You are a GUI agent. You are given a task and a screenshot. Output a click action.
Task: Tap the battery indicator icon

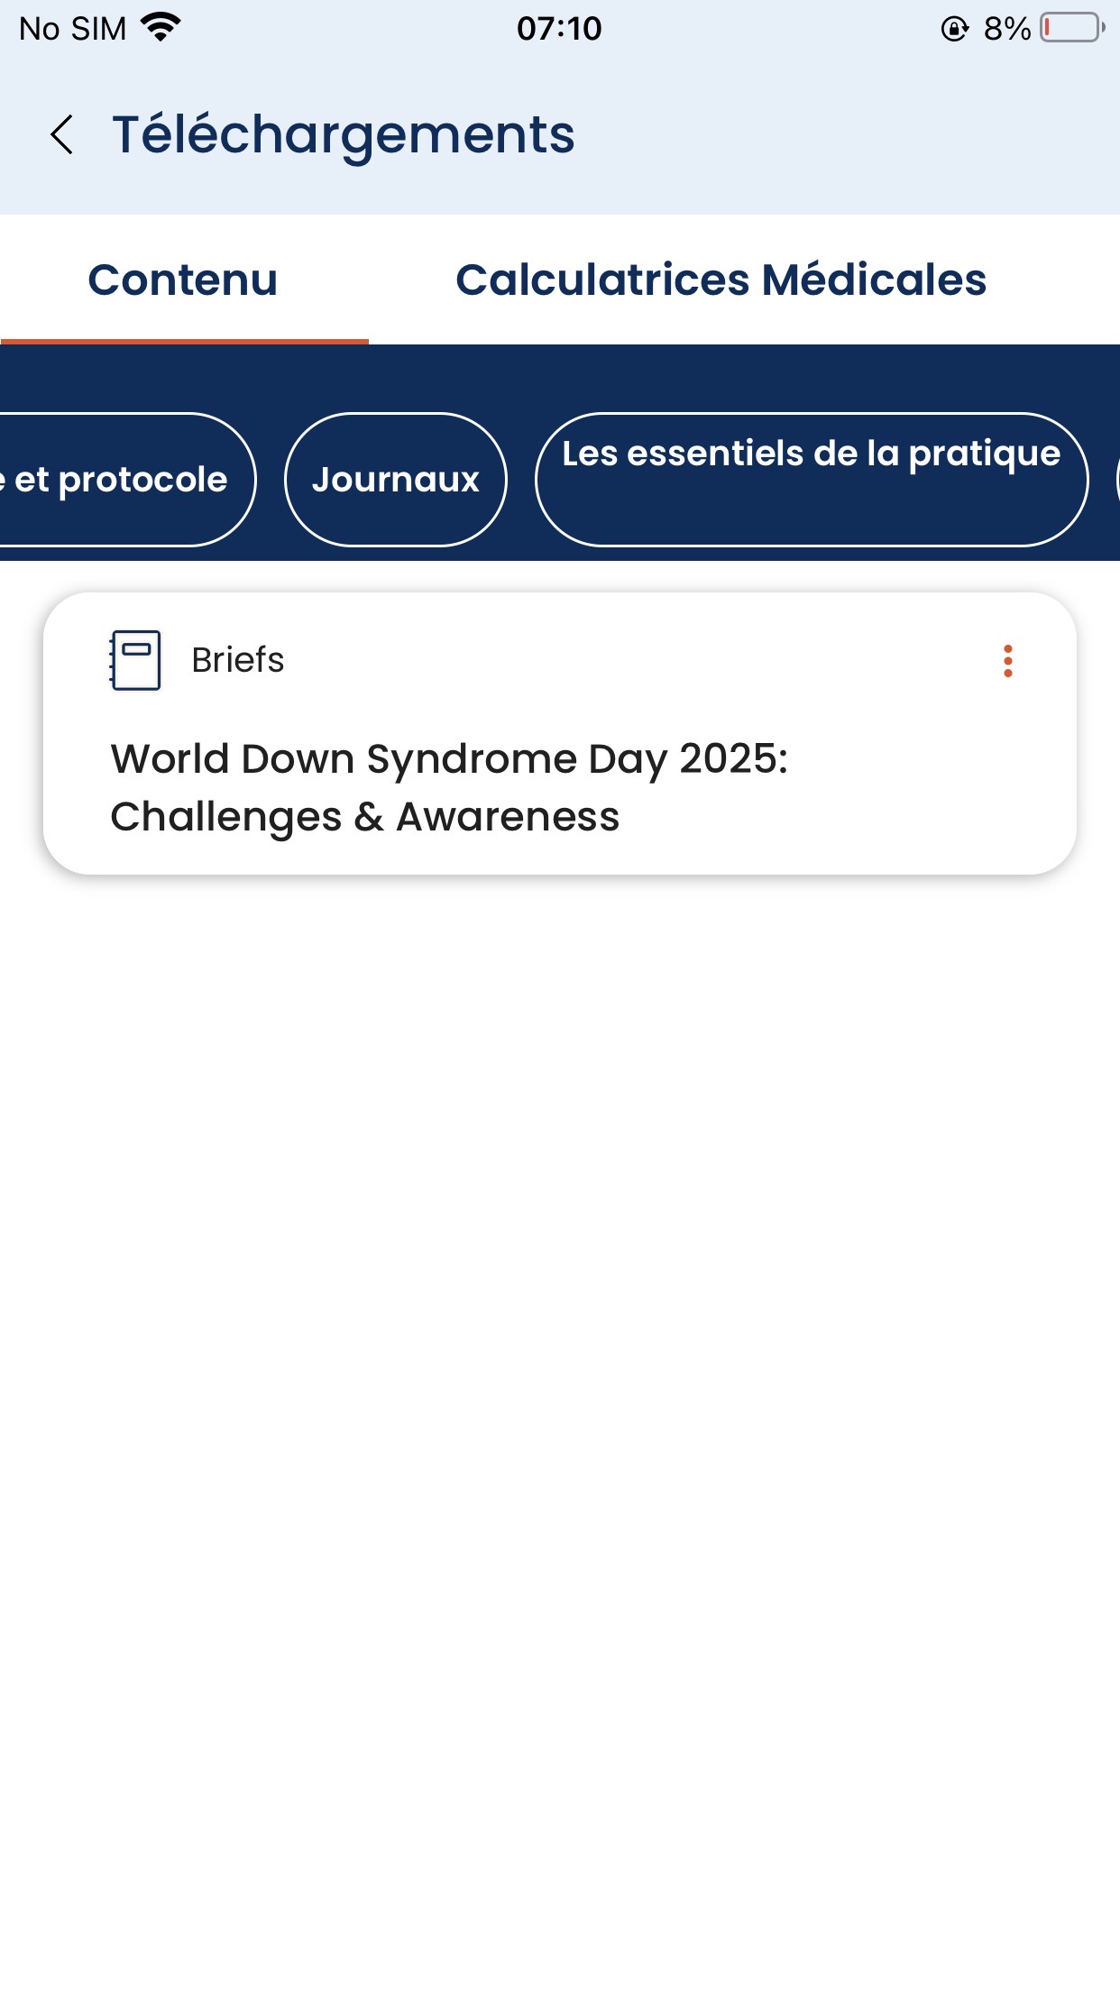1072,28
